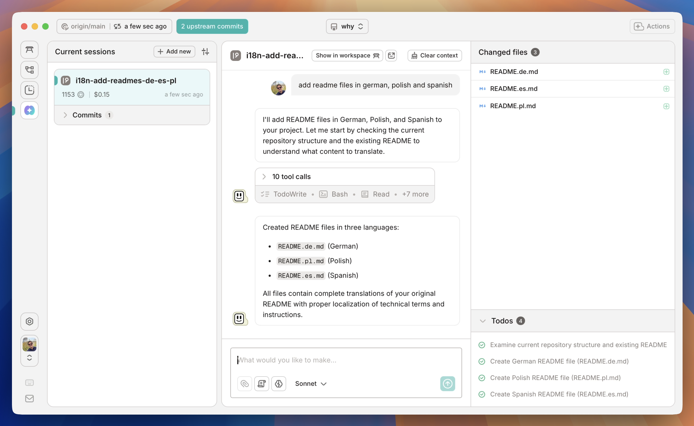
Task: Click the mail envelope icon in sidebar
Action: click(29, 399)
